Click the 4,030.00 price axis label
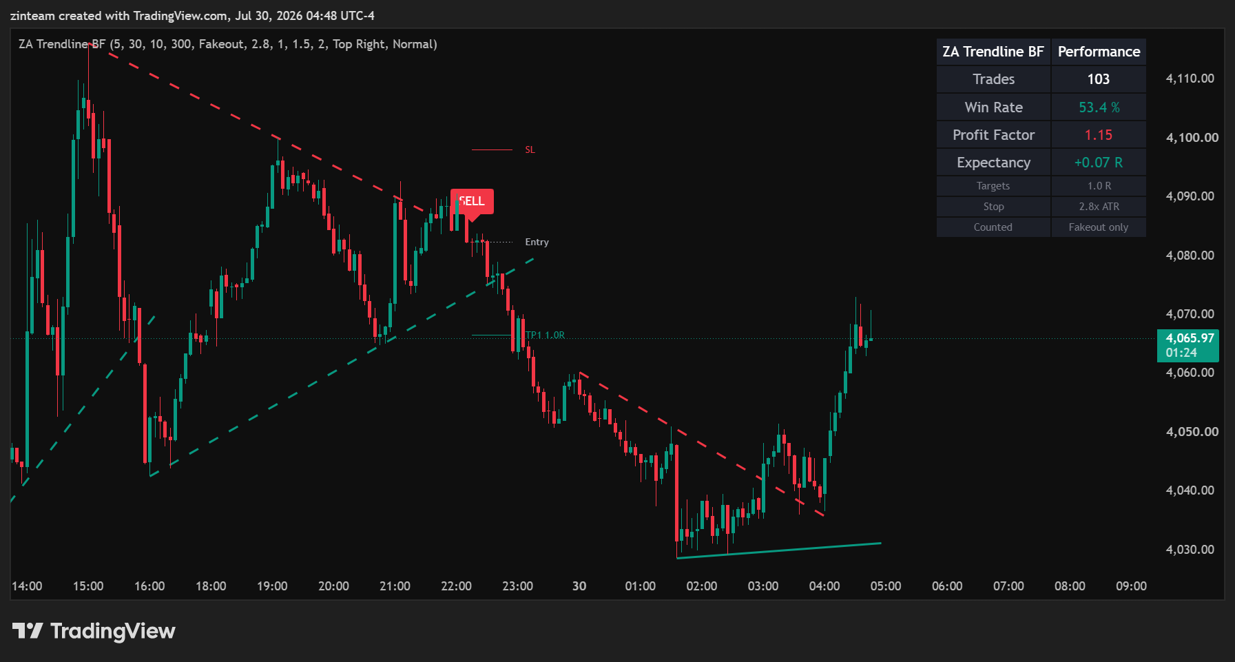The image size is (1235, 662). [x=1190, y=550]
